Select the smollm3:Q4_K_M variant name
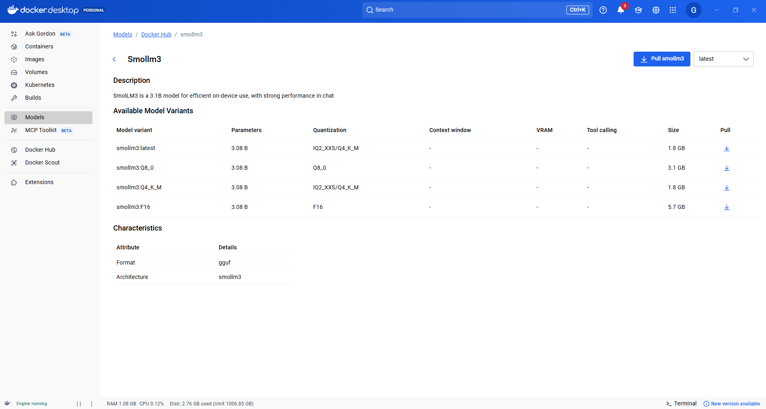The image size is (766, 409). [139, 187]
